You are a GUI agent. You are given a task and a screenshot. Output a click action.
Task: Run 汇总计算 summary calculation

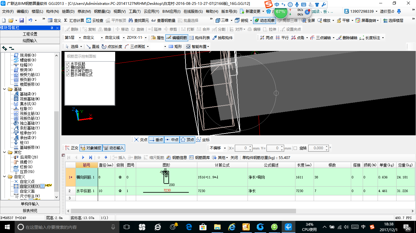click(74, 20)
